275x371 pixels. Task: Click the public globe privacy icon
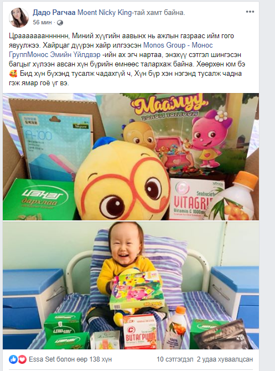(x=60, y=23)
